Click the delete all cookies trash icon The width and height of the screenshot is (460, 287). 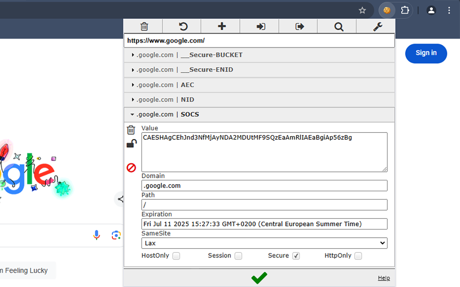point(144,27)
